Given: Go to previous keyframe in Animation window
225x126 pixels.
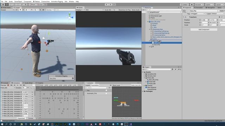Looking at the screenshot, I should (x=14, y=85).
